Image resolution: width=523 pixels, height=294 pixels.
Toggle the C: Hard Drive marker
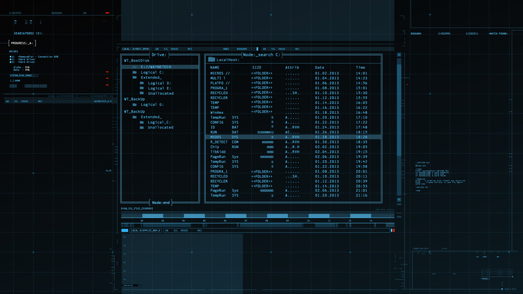click(x=11, y=59)
